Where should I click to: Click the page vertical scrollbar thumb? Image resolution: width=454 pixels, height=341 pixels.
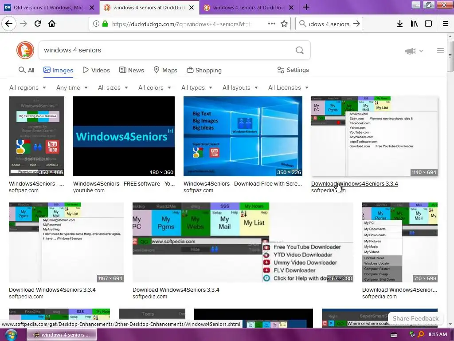pyautogui.click(x=450, y=56)
